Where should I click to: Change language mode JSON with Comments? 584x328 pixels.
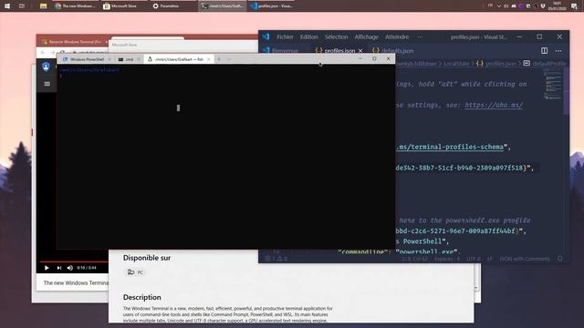tap(525, 259)
